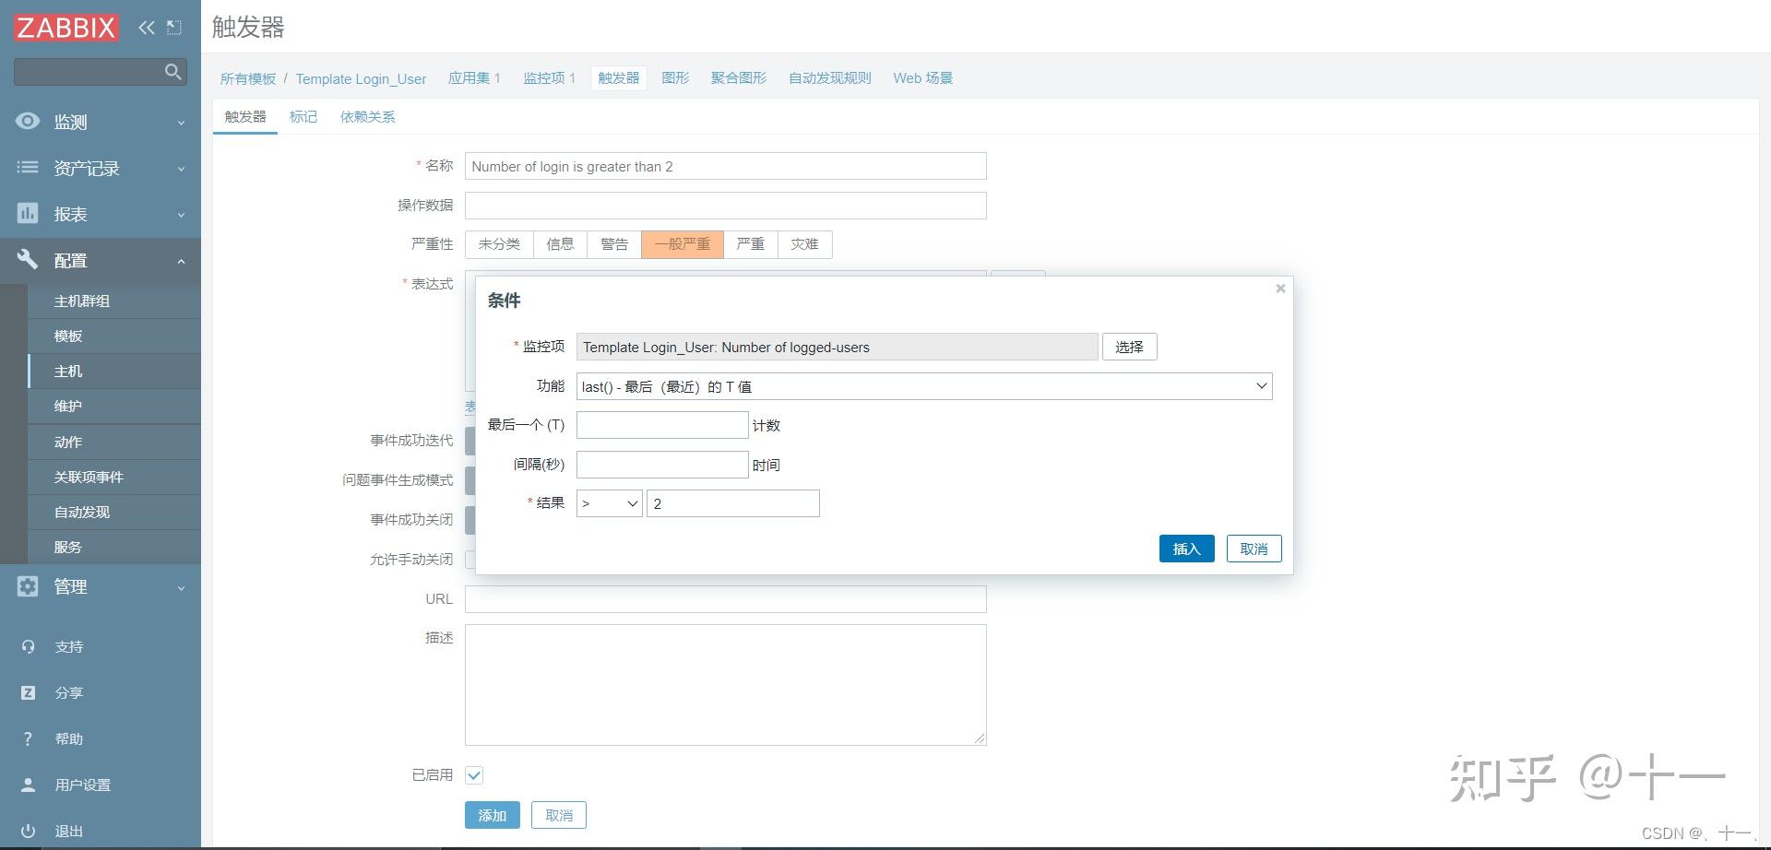
Task: Expand the 监测 menu section
Action: pos(181,122)
